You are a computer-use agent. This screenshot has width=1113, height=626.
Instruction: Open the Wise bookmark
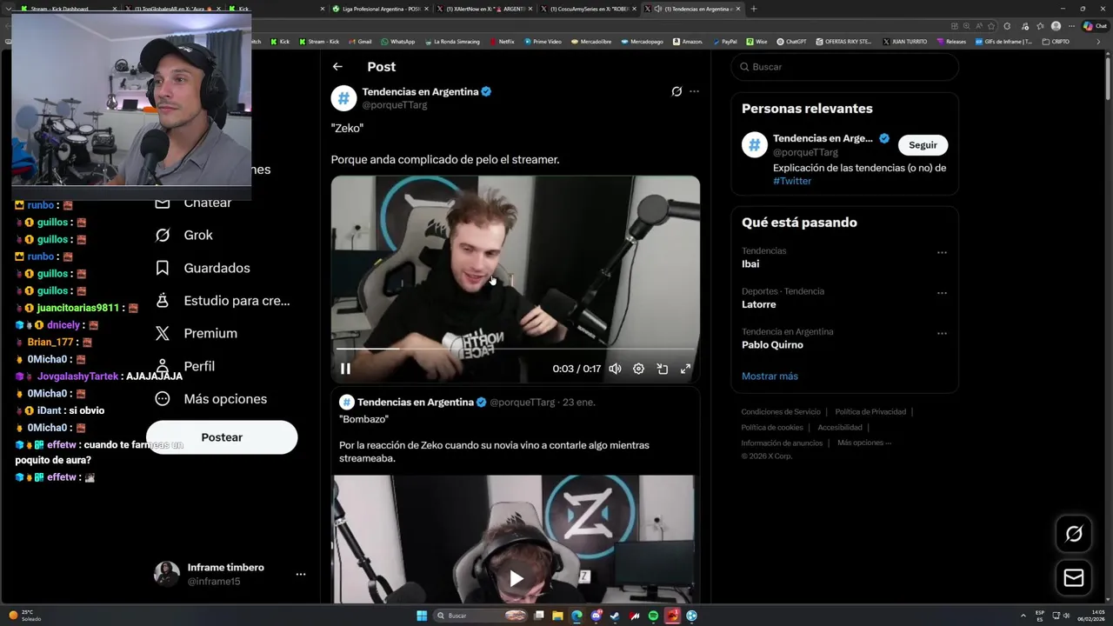(756, 42)
